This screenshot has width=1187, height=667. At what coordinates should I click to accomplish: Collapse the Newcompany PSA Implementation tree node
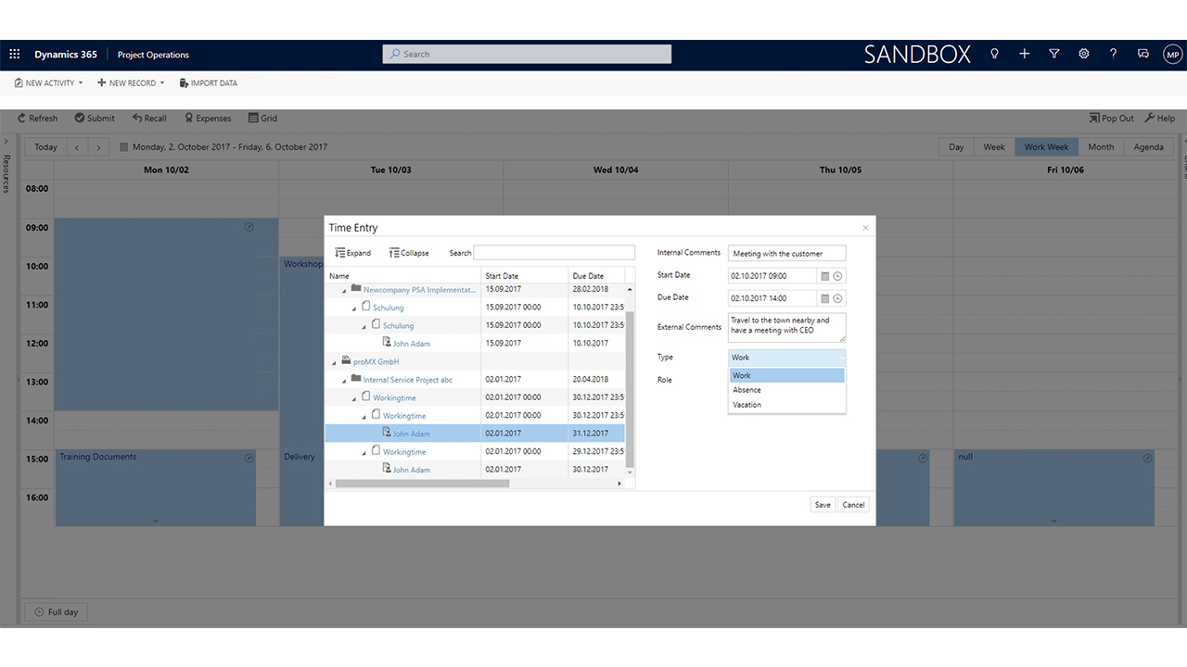[344, 290]
